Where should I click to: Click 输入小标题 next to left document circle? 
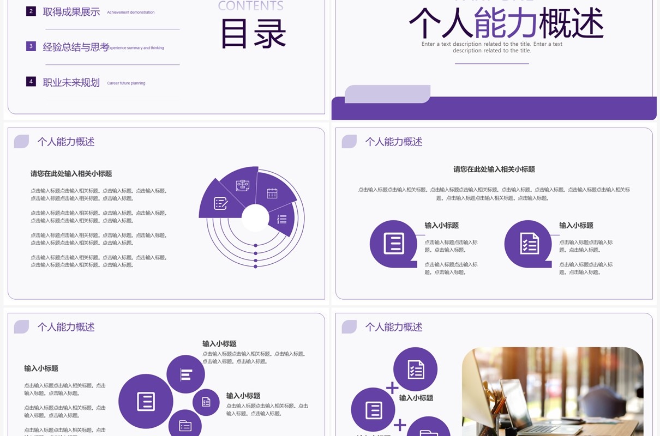click(442, 226)
